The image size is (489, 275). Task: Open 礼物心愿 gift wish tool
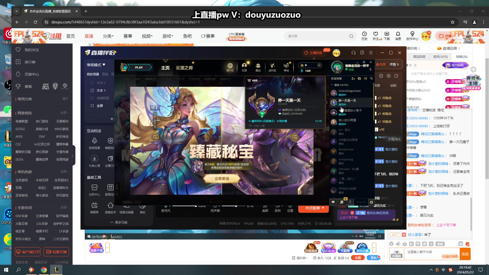coord(94,161)
